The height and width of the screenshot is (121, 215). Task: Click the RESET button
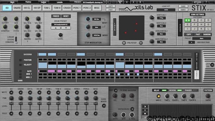point(66,16)
